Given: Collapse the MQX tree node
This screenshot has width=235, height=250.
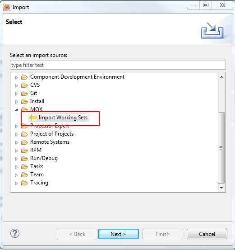Looking at the screenshot, I should (16, 110).
